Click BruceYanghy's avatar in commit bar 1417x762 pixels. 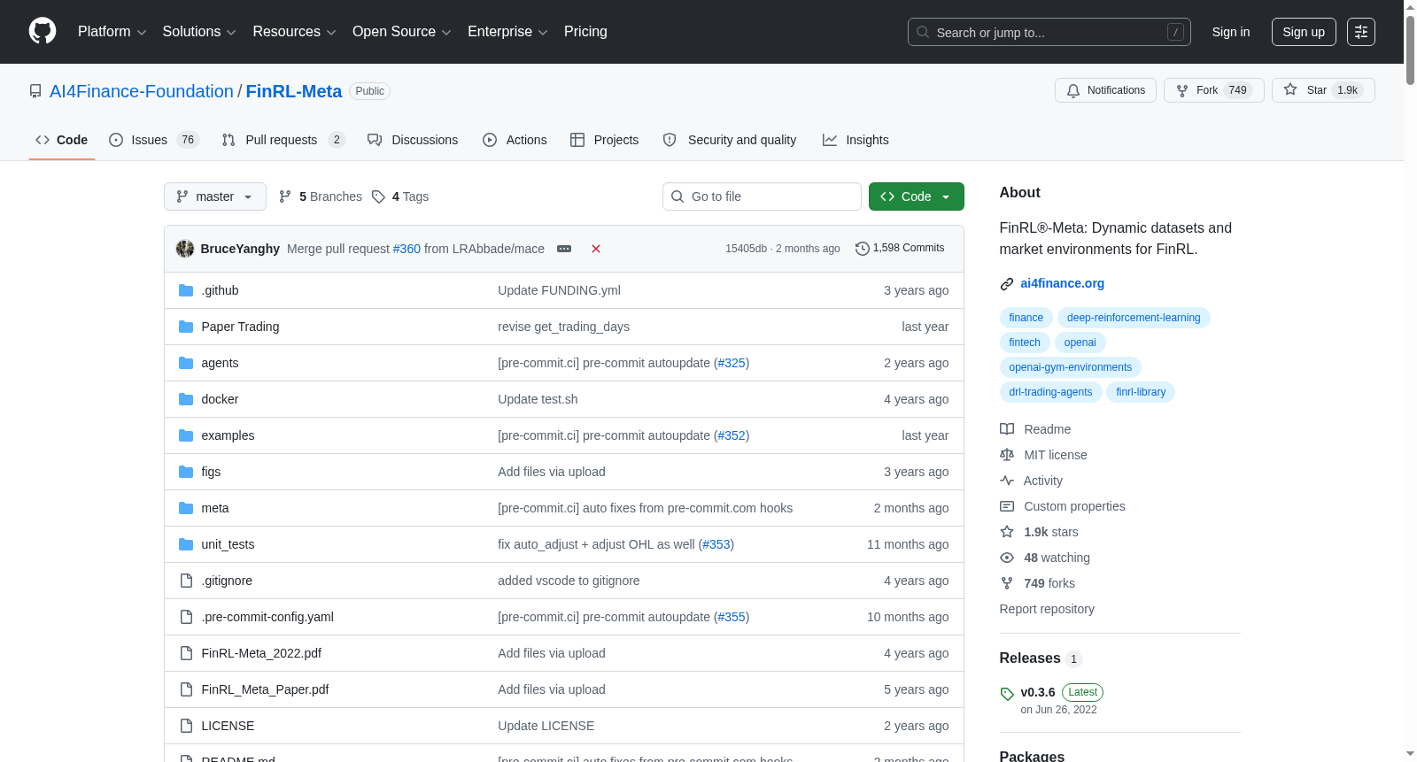(185, 249)
